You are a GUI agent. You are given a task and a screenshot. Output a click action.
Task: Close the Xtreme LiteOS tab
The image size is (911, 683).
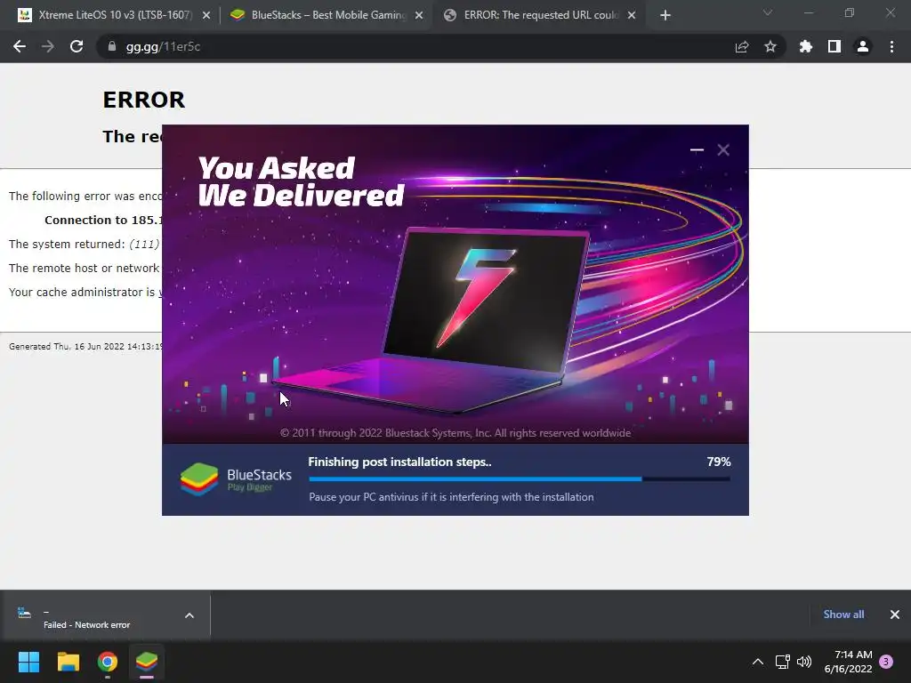(206, 15)
